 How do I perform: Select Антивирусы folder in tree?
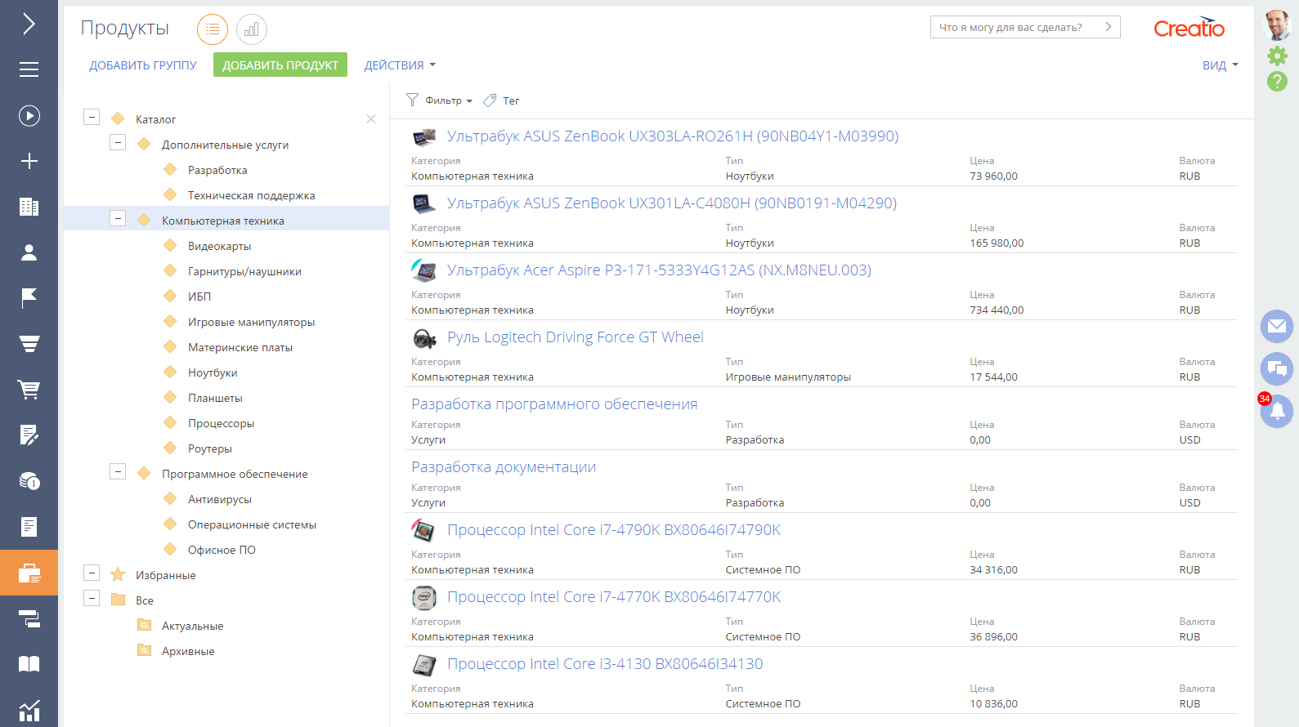pos(220,499)
